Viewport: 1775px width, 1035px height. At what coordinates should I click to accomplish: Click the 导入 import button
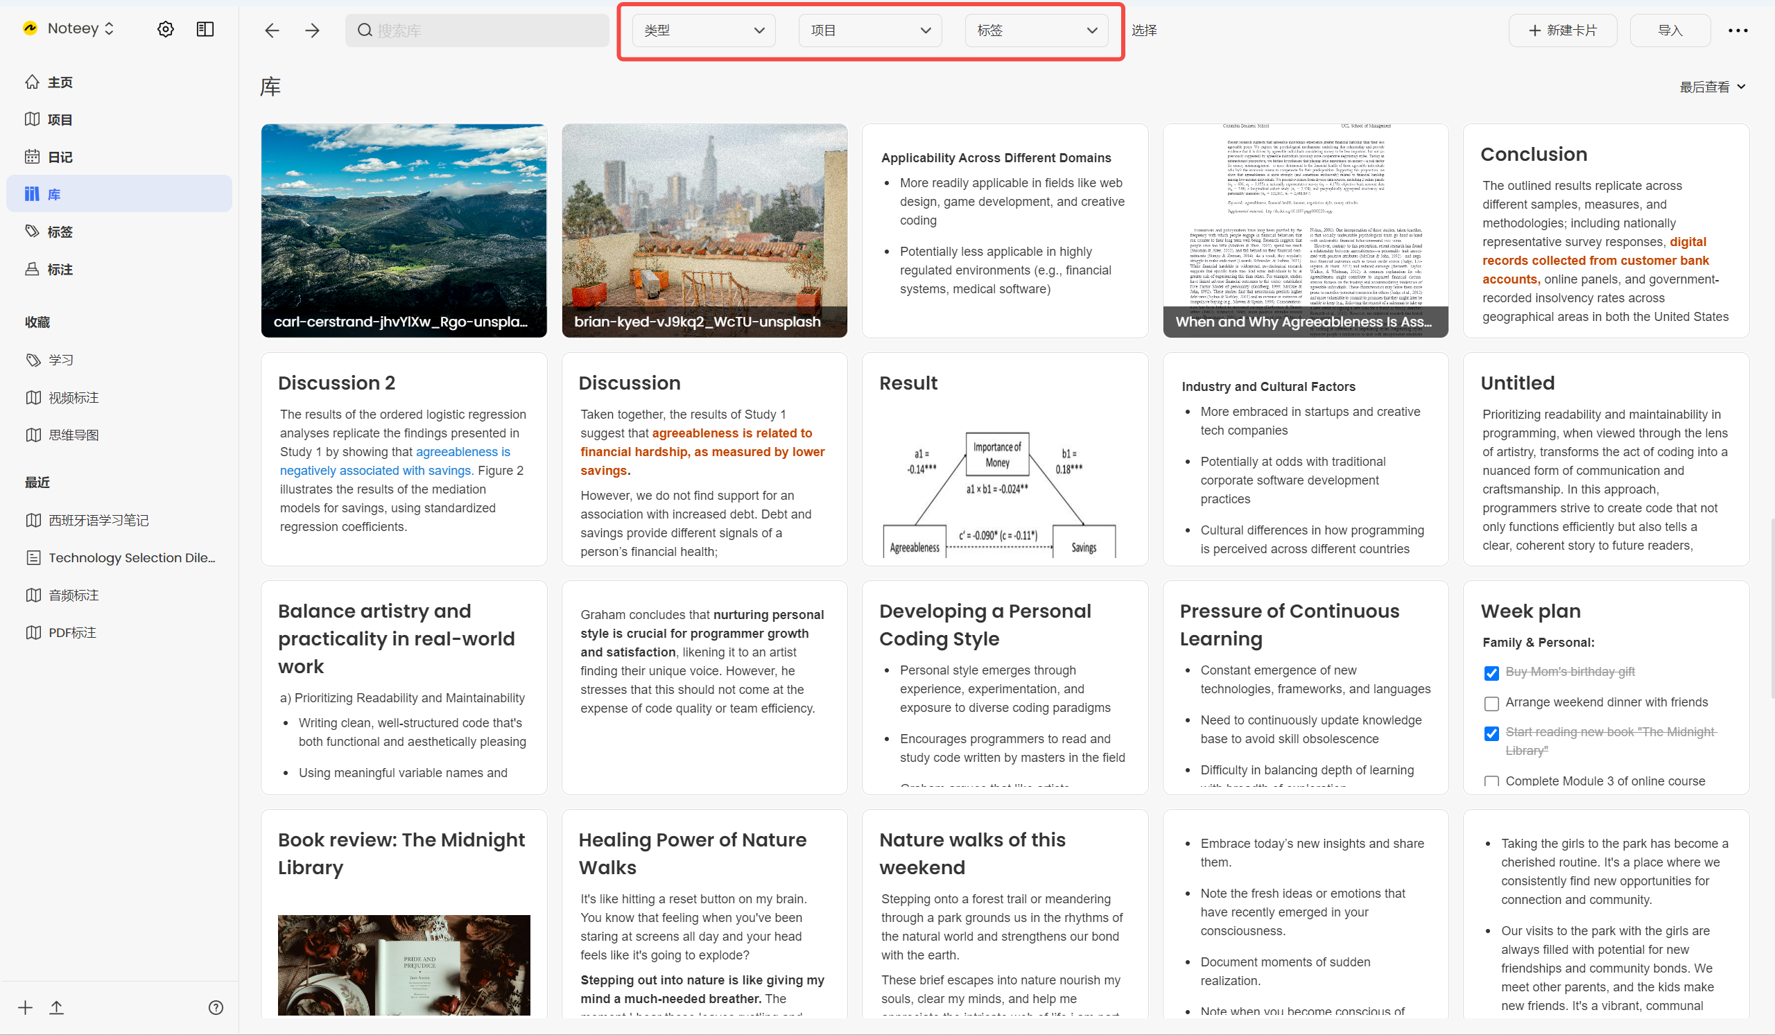tap(1670, 31)
